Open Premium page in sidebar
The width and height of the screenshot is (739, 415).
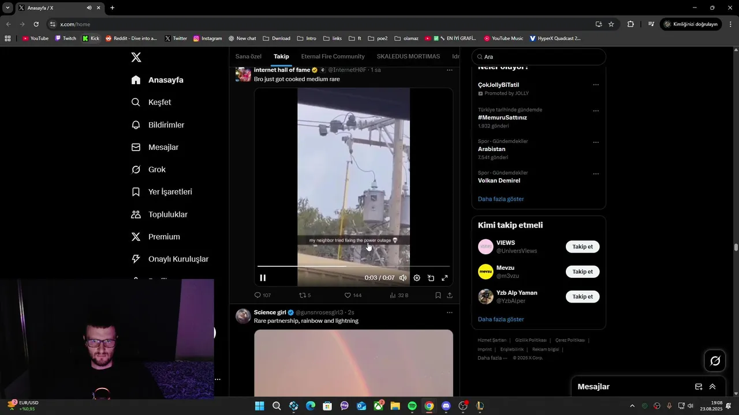(x=155, y=237)
